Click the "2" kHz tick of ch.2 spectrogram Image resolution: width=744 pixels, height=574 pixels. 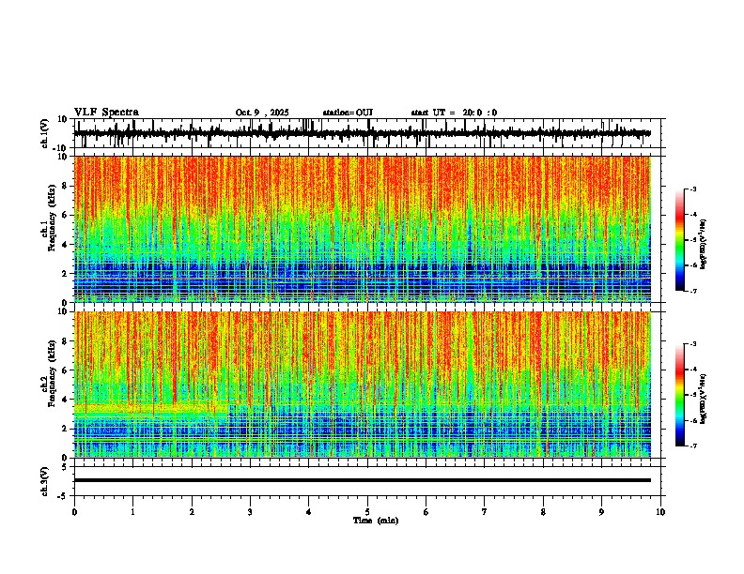click(66, 429)
